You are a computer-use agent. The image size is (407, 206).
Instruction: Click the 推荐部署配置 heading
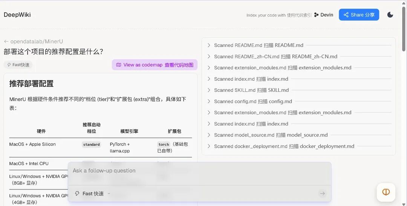[x=31, y=83]
